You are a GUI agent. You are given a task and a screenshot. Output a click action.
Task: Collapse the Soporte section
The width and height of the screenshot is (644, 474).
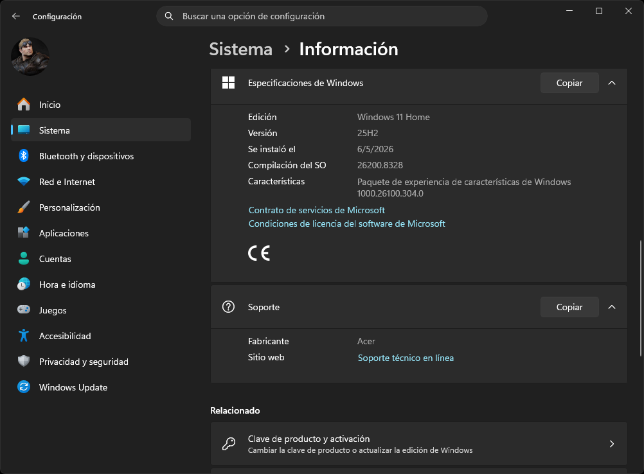pos(612,307)
